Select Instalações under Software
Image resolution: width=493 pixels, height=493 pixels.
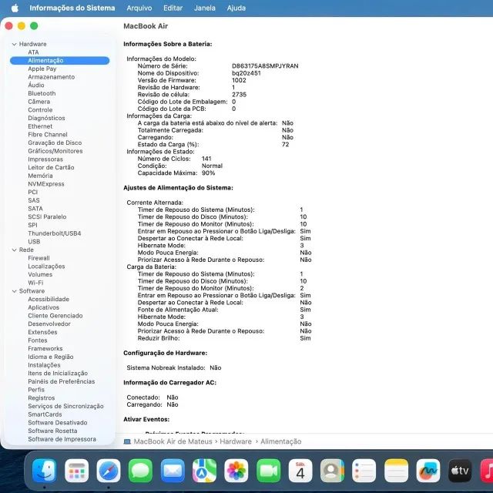[x=44, y=365]
